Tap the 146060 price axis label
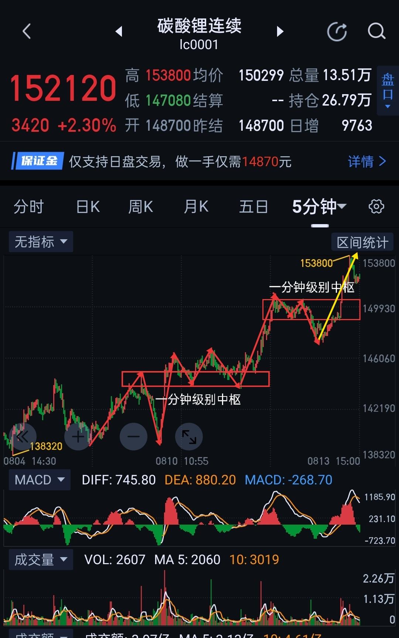The image size is (399, 638). 379,359
